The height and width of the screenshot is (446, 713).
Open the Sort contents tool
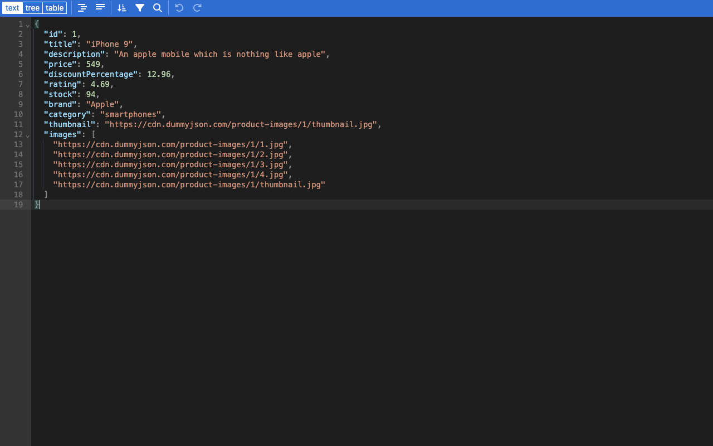pos(122,8)
